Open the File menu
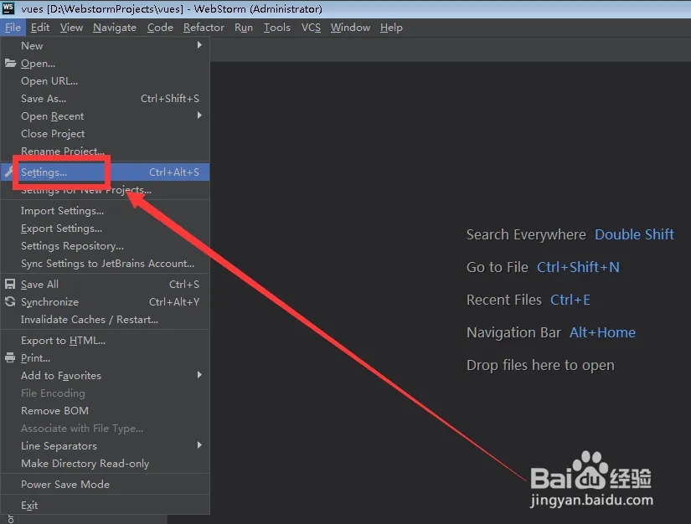 point(13,28)
